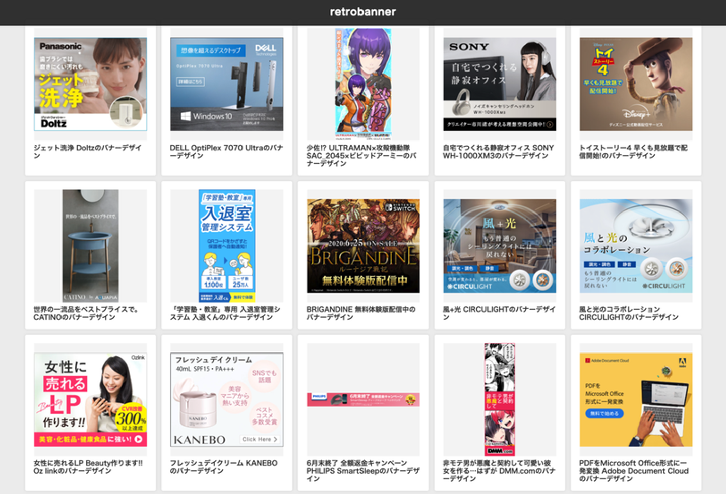View the KANEBO cream banner image
The image size is (726, 494).
point(227,400)
